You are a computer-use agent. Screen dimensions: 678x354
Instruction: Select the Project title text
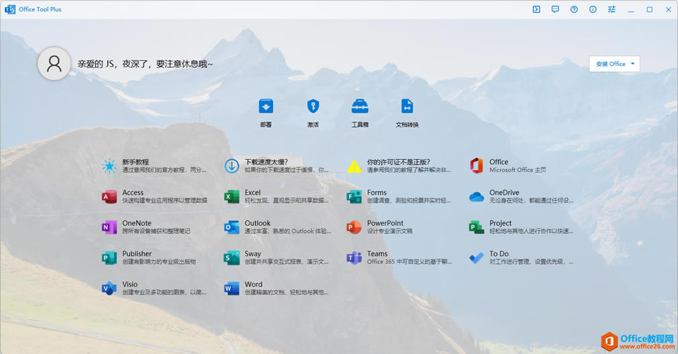pos(500,223)
